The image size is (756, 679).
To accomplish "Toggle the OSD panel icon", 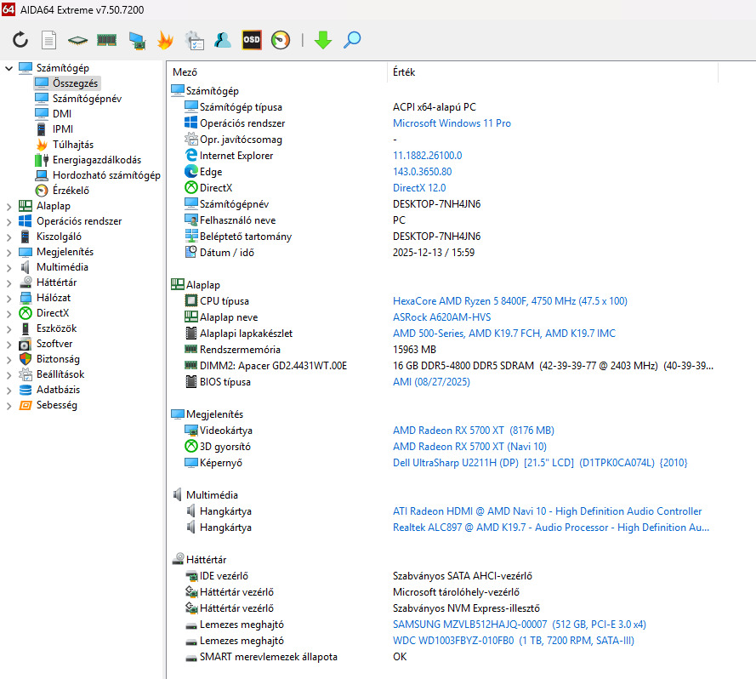I will point(252,40).
